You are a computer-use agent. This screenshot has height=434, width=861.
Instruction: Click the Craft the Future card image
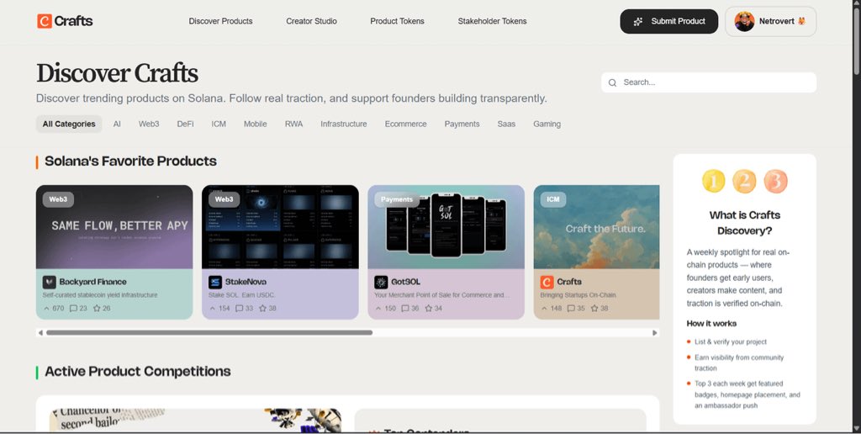[596, 227]
